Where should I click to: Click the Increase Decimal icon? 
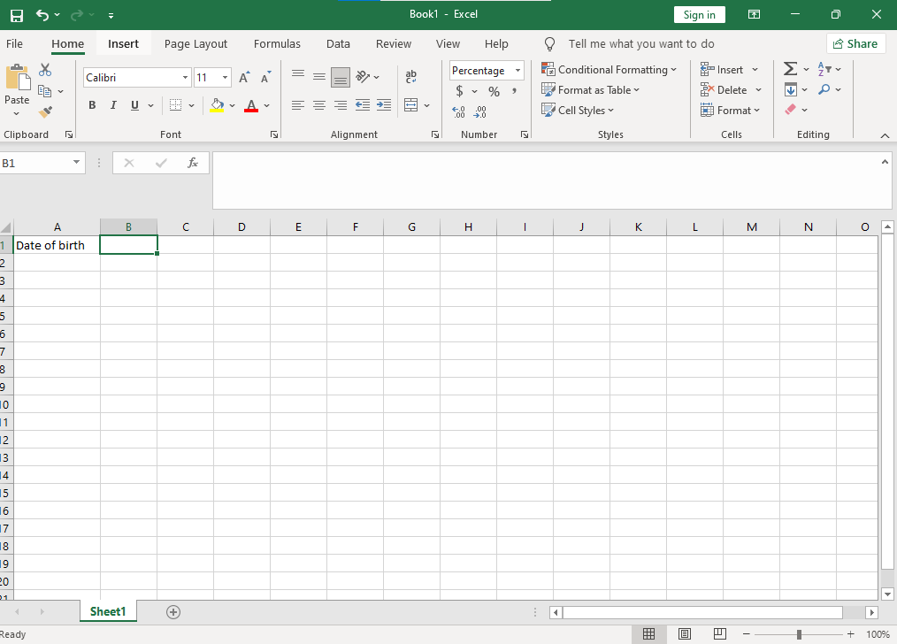click(x=458, y=112)
